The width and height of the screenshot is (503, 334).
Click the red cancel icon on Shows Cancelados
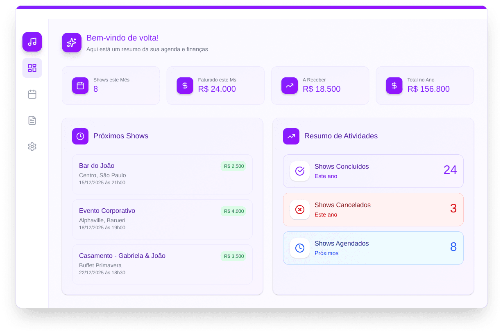pyautogui.click(x=300, y=210)
